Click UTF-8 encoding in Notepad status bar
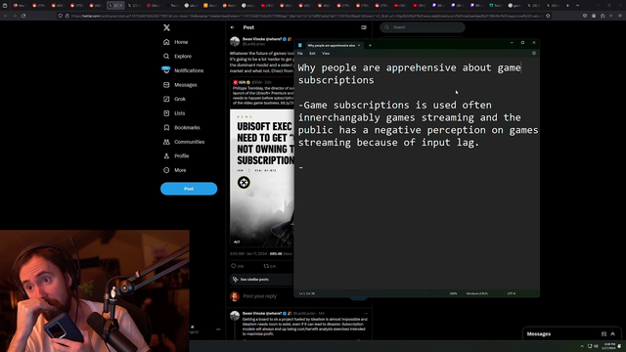This screenshot has height=352, width=626. click(x=511, y=293)
